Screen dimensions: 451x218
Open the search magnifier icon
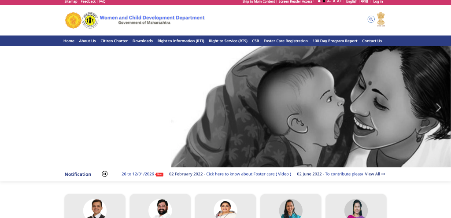tap(371, 19)
